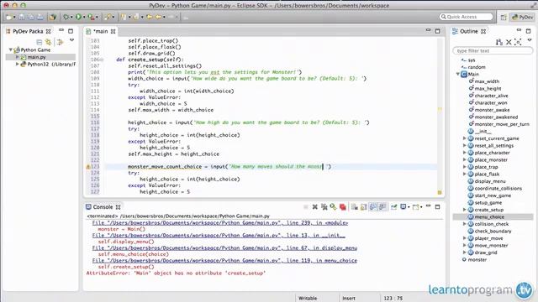Select display_menu in the Outline
Viewport: 538px width, 302px height.
[x=490, y=181]
